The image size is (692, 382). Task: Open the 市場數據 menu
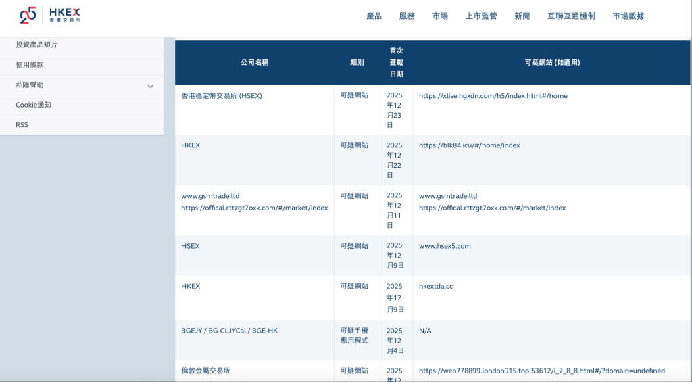628,16
